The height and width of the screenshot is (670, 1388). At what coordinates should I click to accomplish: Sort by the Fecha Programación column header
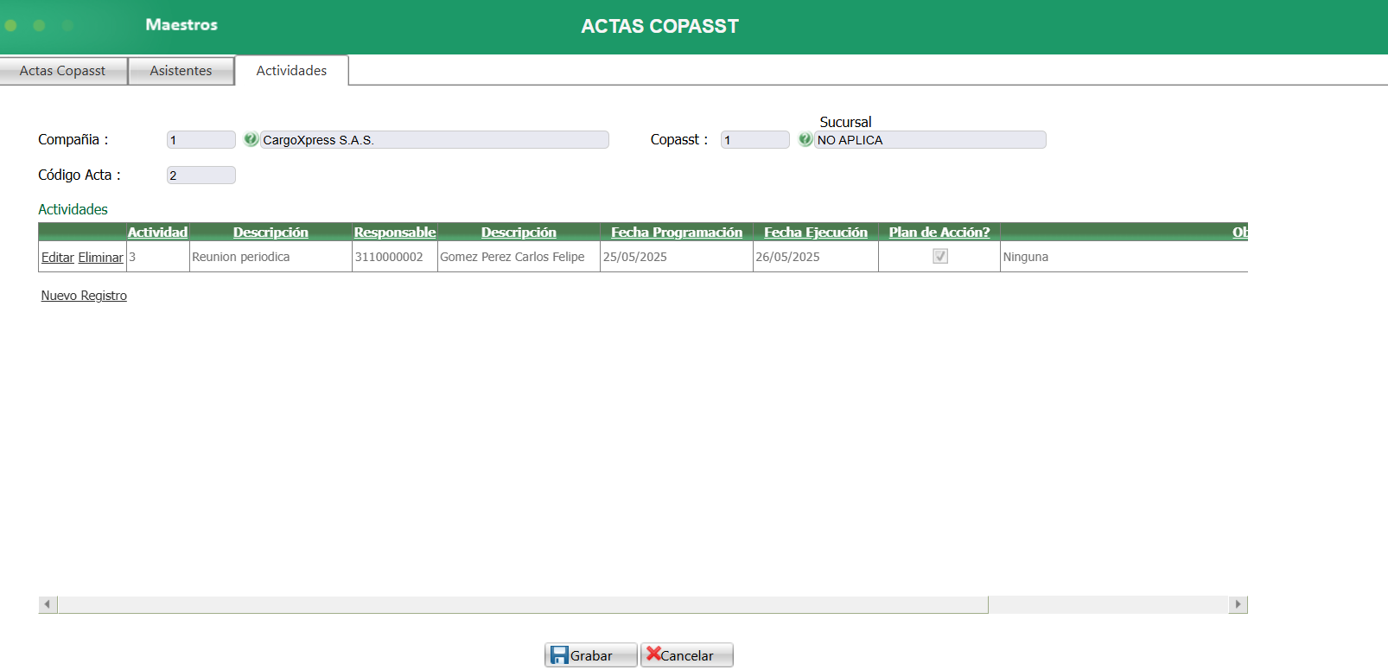(677, 232)
